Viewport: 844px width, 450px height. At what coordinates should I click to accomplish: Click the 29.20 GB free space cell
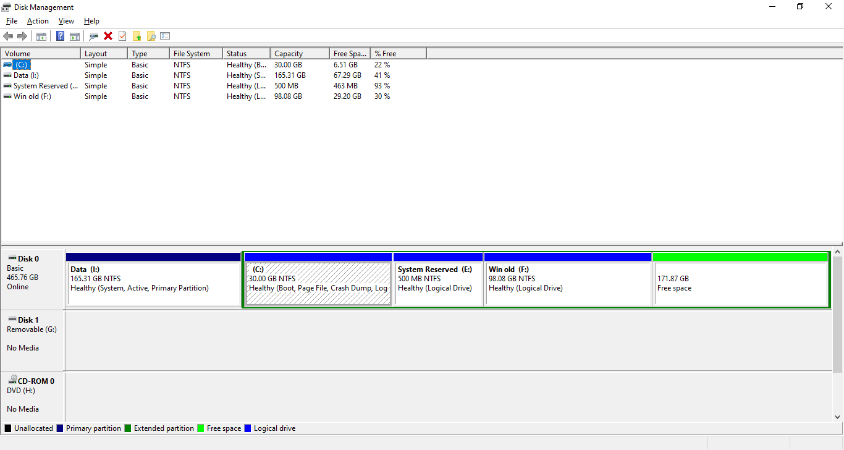[347, 96]
